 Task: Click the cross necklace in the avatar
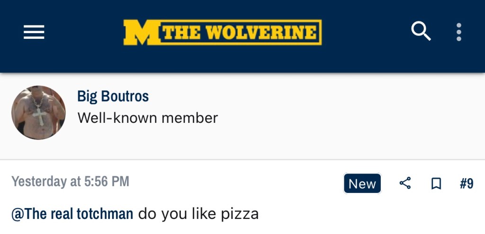tap(40, 113)
